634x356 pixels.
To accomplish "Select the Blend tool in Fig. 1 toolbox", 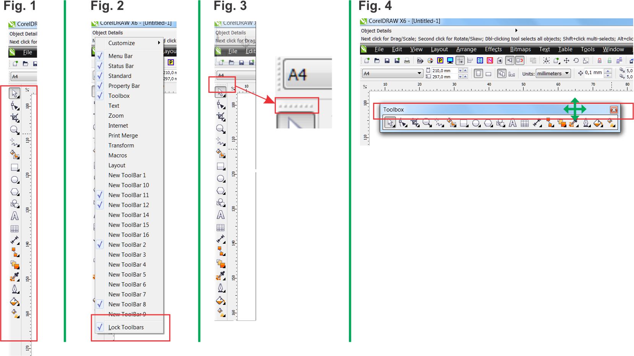I will (15, 265).
